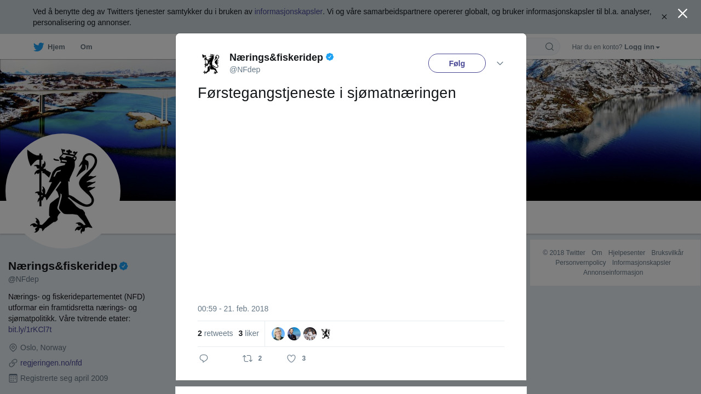Click the lion crest liker avatar
701x394 pixels.
pos(326,334)
